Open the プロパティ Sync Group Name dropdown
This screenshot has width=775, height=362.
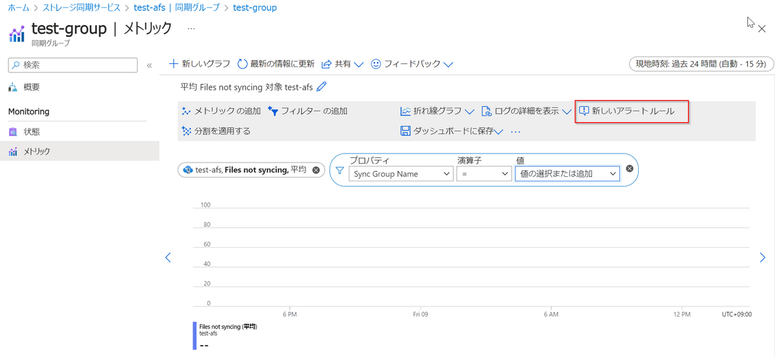pyautogui.click(x=401, y=174)
